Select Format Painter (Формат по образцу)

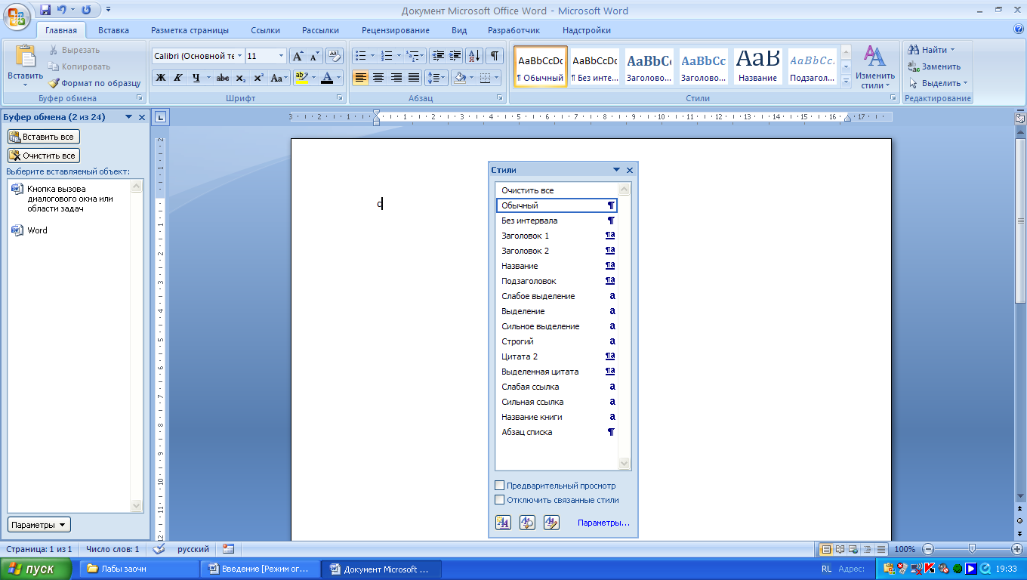(94, 83)
